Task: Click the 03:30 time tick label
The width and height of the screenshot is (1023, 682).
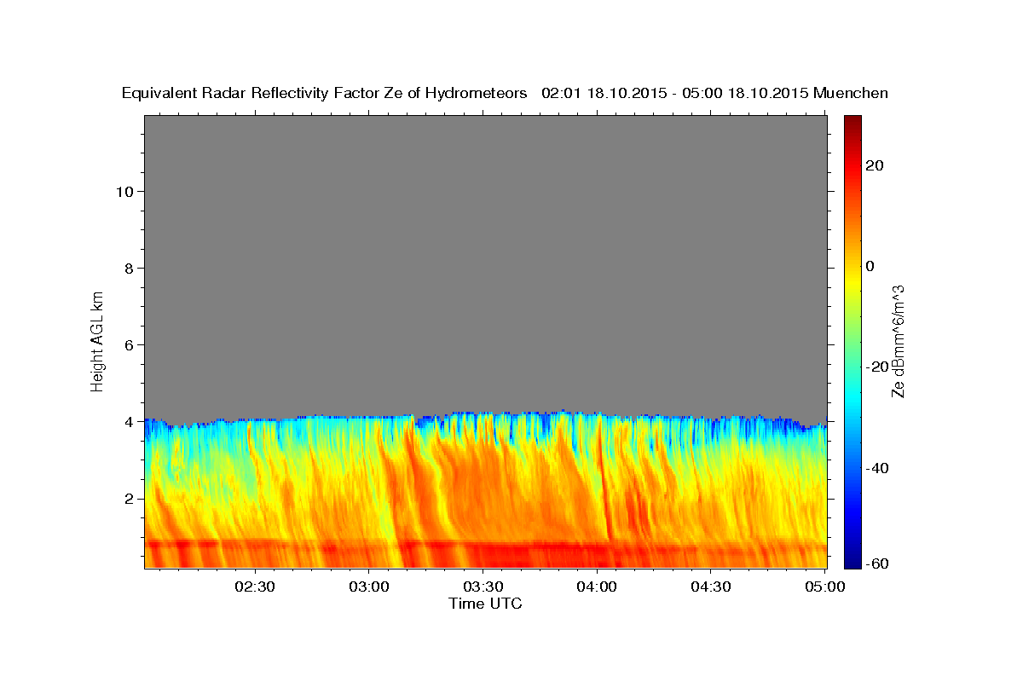Action: [483, 587]
